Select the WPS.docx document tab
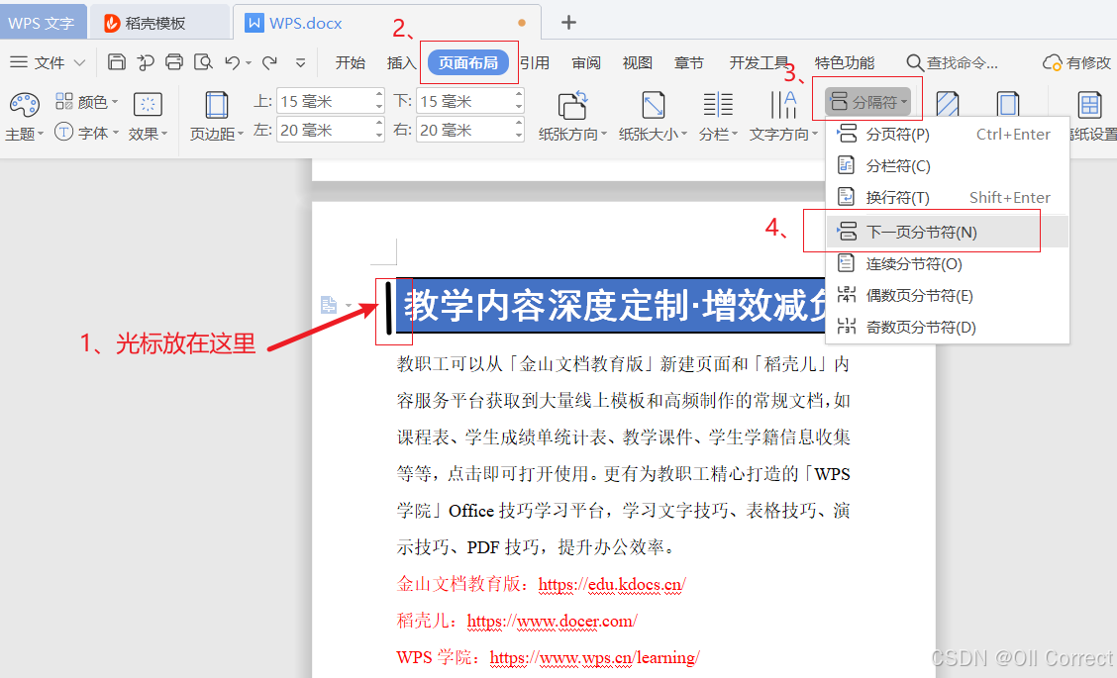The height and width of the screenshot is (678, 1117). (387, 22)
